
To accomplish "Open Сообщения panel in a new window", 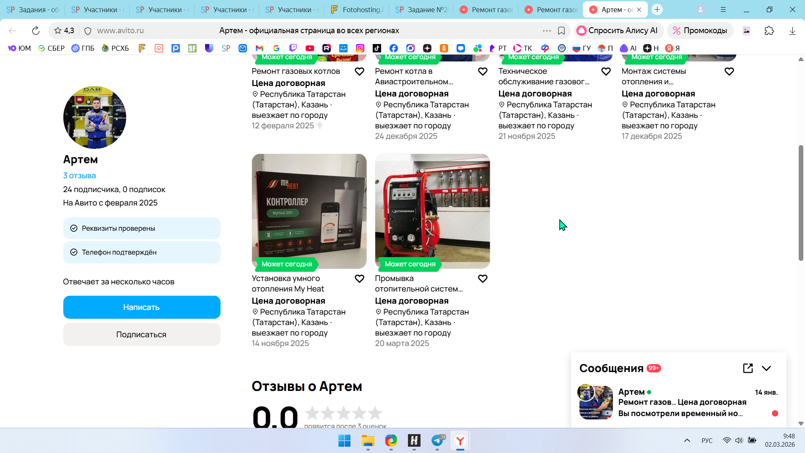I will click(748, 368).
